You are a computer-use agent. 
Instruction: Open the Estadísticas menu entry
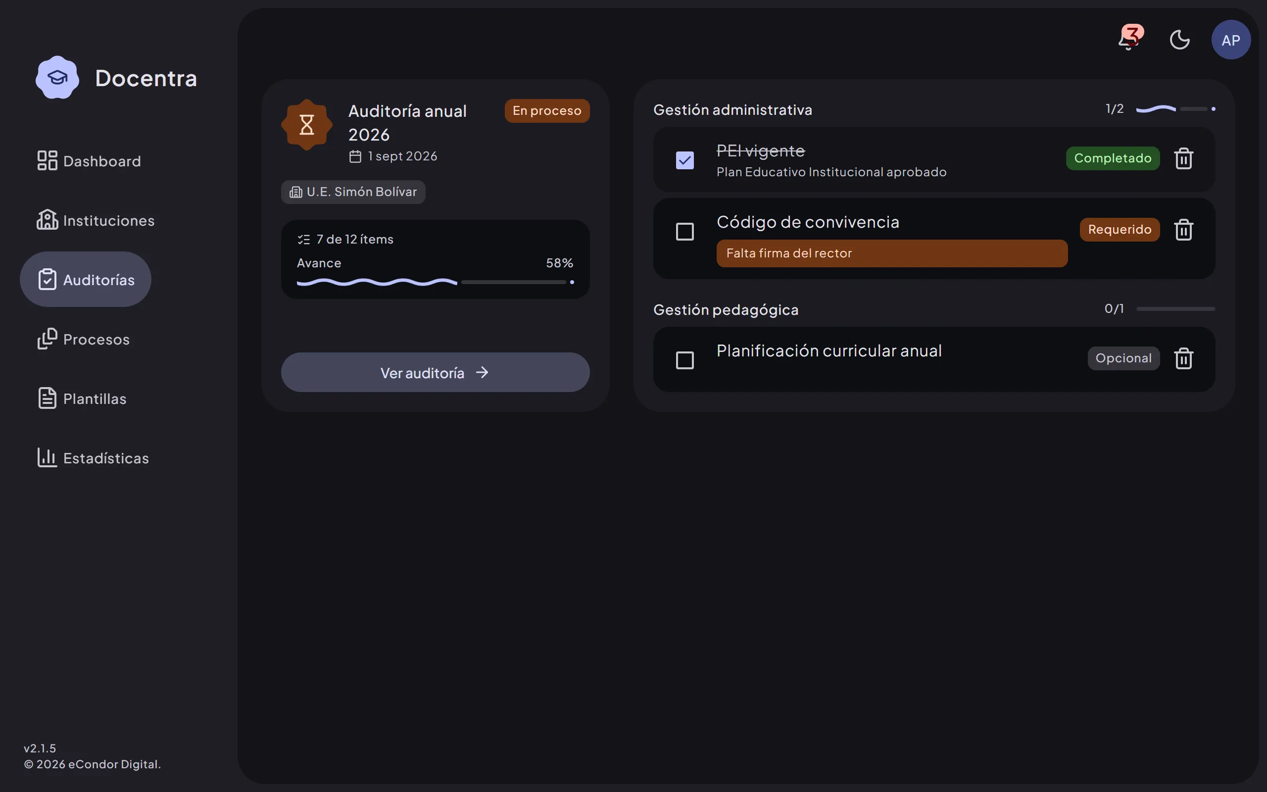(x=93, y=458)
